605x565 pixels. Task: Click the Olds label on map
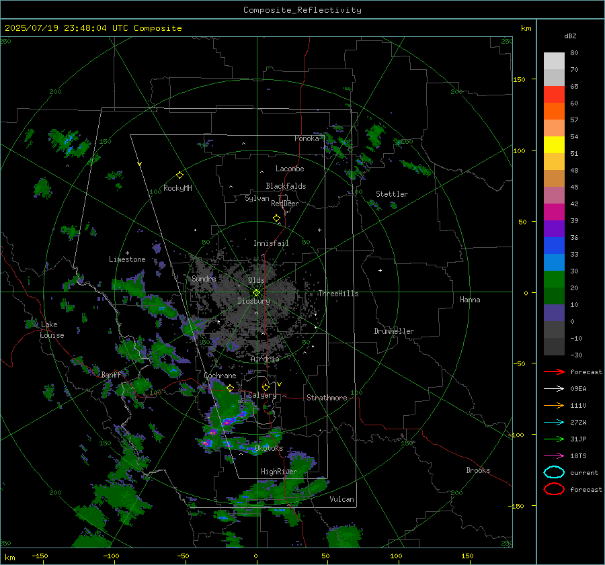coord(256,280)
